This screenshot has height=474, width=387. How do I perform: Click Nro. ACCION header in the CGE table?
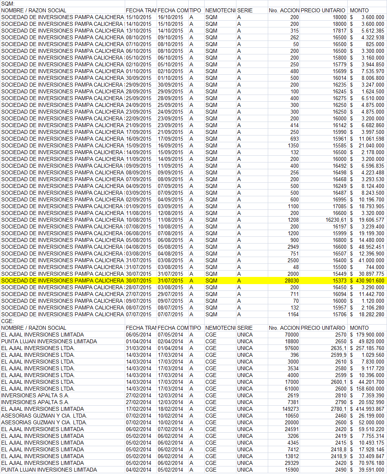point(284,328)
